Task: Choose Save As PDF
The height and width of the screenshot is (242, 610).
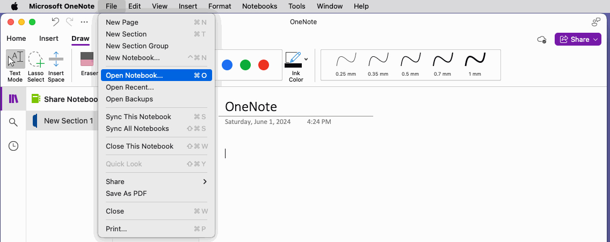Action: [156, 194]
